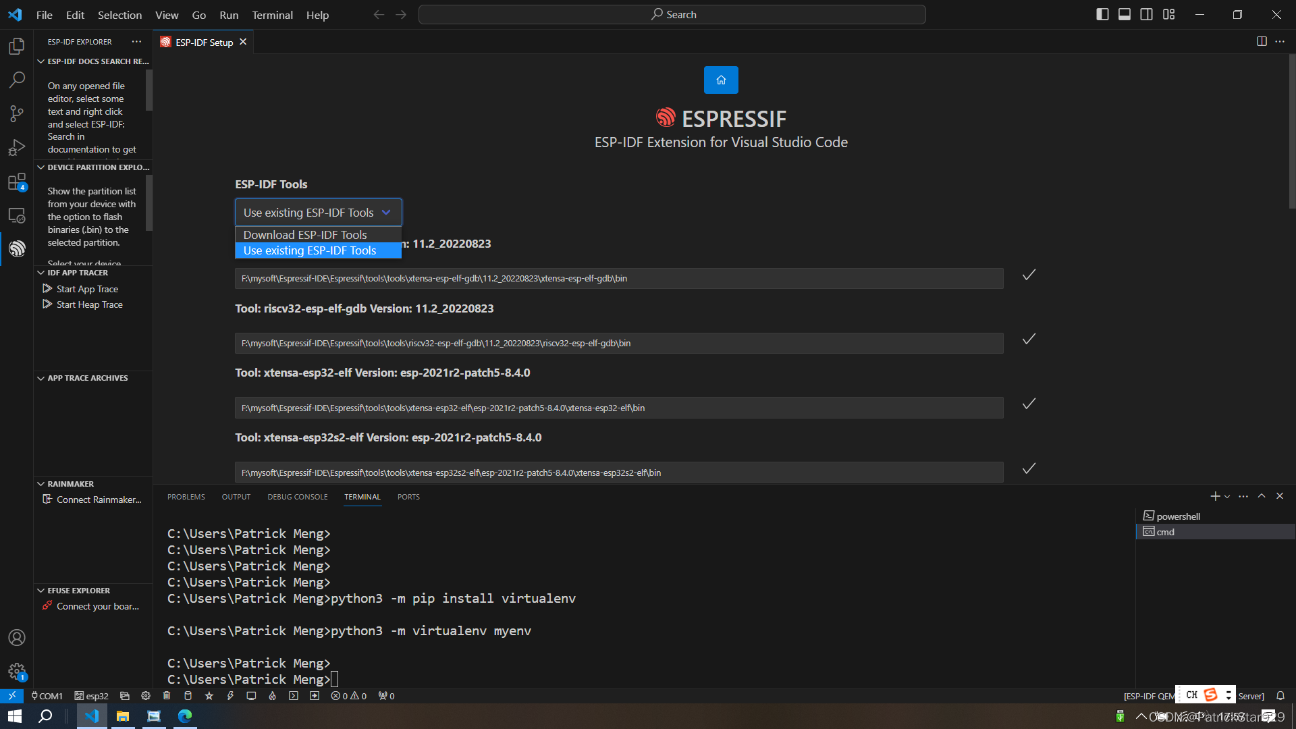1296x729 pixels.
Task: Click the split editor right icon
Action: tap(1262, 42)
